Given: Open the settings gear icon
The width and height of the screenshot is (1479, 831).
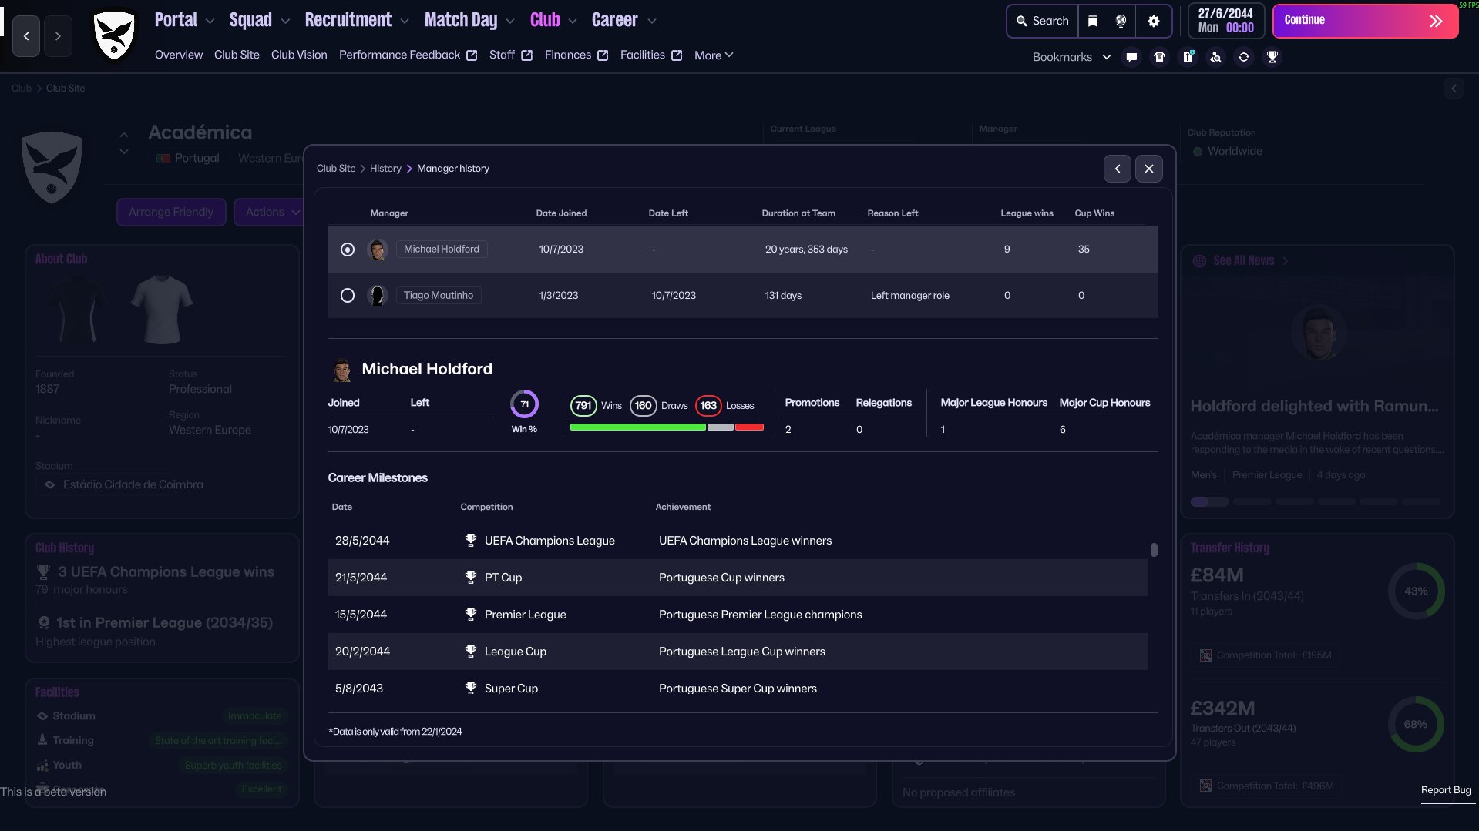Looking at the screenshot, I should click(1154, 21).
